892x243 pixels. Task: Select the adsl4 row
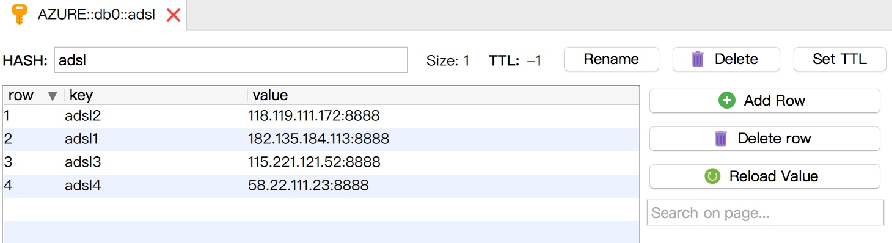point(321,186)
